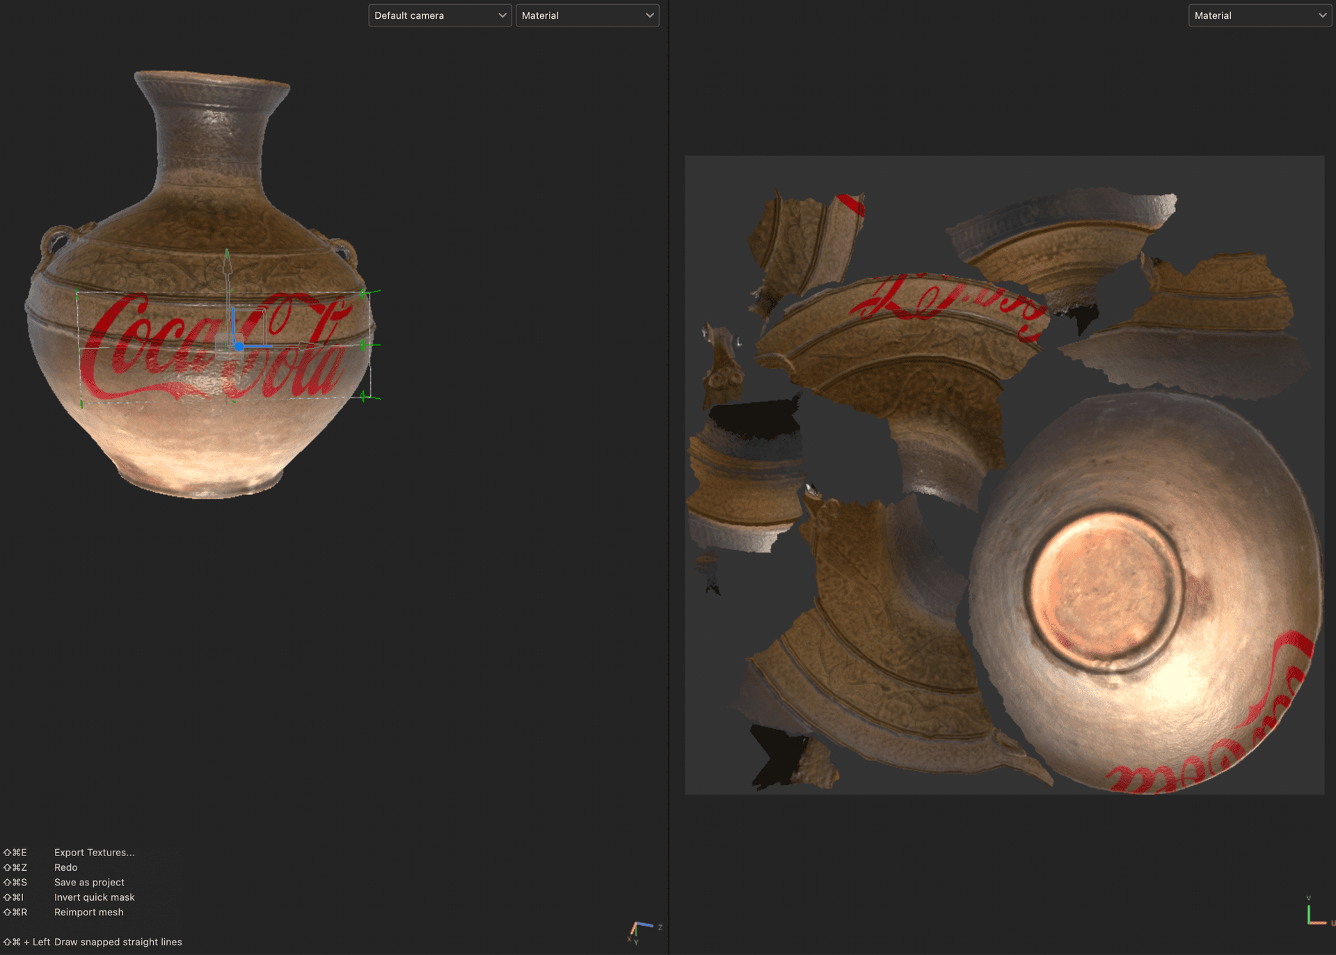
Task: Click the vertical arrow handle above projection
Action: point(227,262)
